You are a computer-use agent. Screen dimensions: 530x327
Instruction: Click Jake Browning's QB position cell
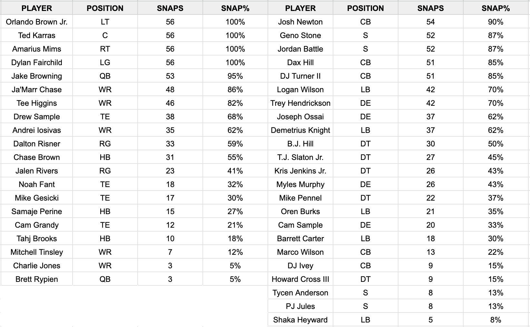[105, 76]
